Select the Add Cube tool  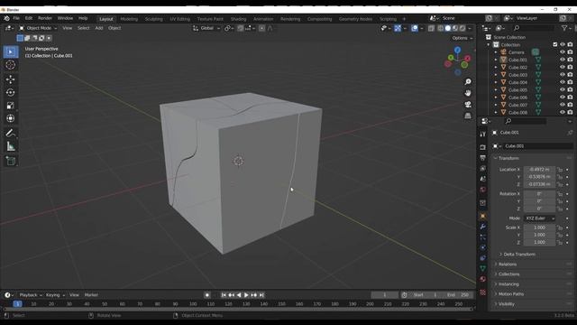[x=11, y=161]
